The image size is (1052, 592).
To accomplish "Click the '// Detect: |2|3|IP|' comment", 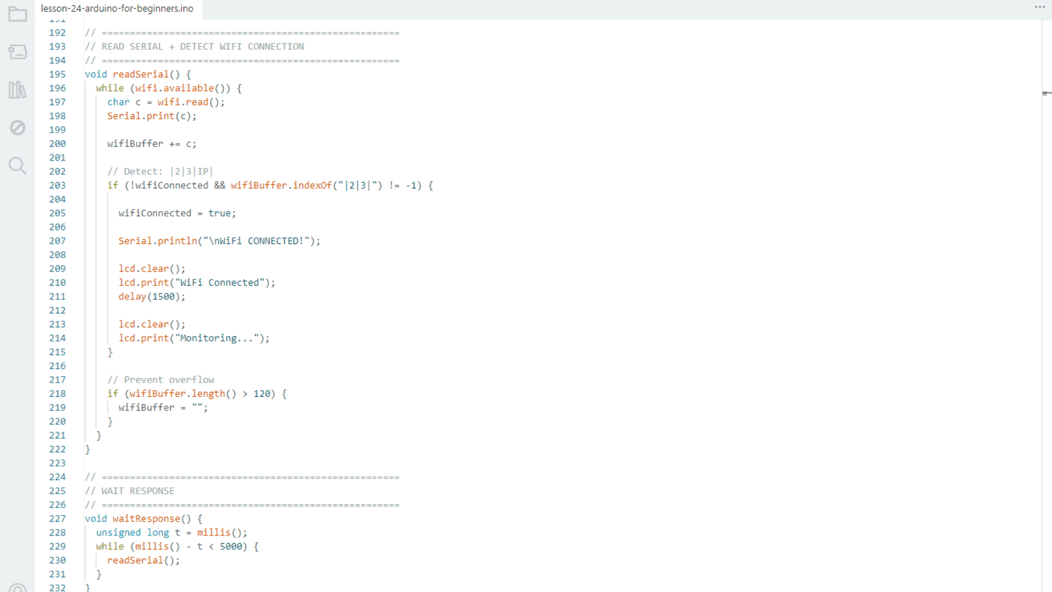I will (x=160, y=172).
